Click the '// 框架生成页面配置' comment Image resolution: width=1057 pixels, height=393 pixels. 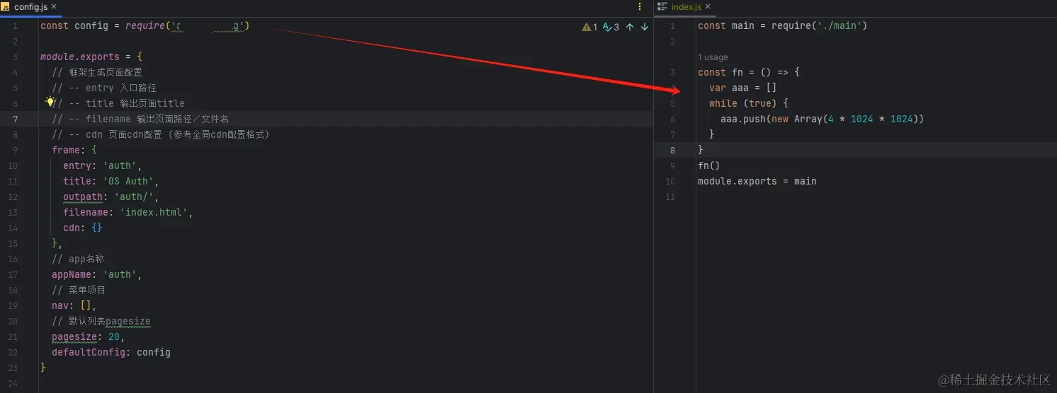pyautogui.click(x=97, y=72)
